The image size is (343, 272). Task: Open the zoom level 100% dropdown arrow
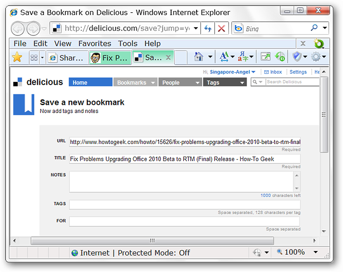pyautogui.click(x=316, y=252)
